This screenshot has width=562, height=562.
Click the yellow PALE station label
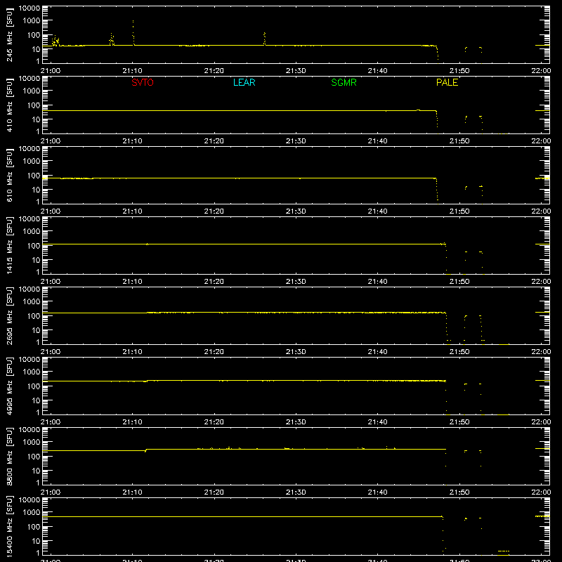click(447, 82)
